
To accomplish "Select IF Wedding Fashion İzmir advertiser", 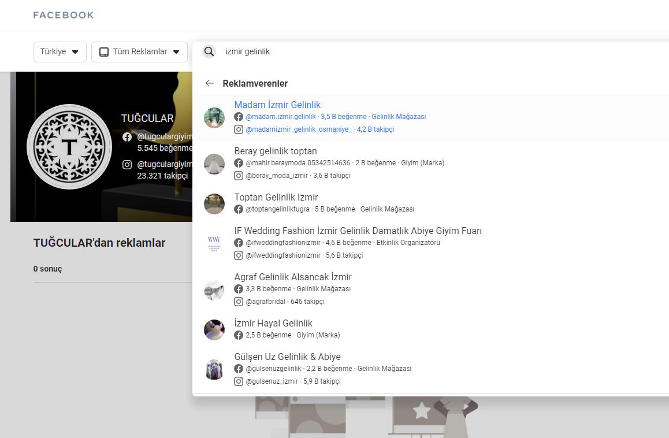I will click(x=430, y=243).
